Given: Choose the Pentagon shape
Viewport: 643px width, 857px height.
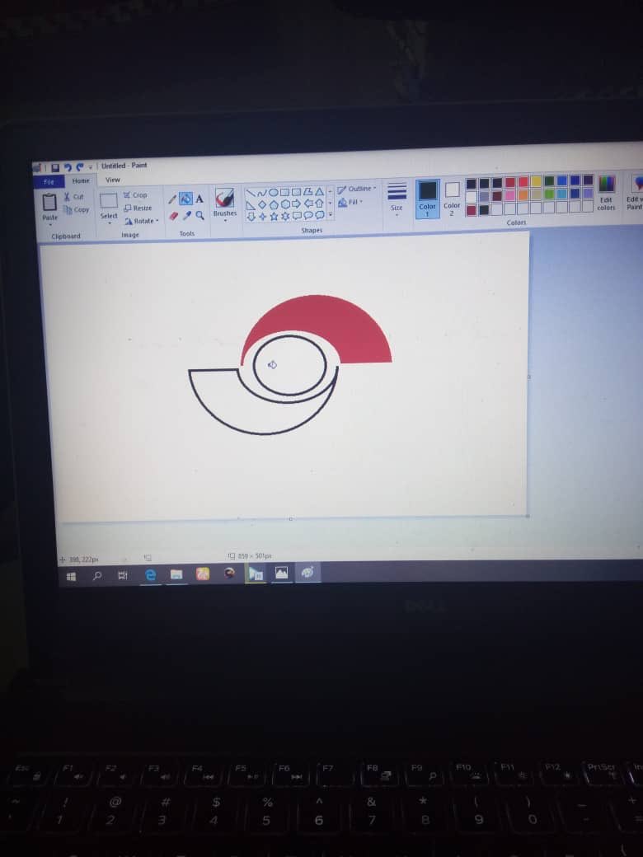Looking at the screenshot, I should (x=274, y=204).
